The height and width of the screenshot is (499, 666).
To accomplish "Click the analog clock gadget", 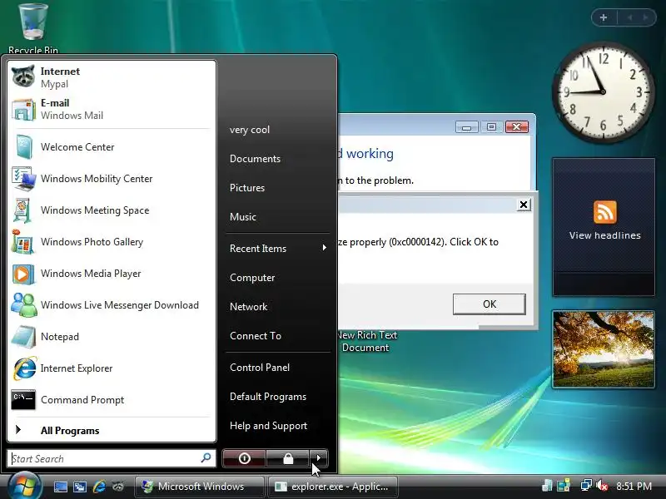I will click(x=603, y=91).
